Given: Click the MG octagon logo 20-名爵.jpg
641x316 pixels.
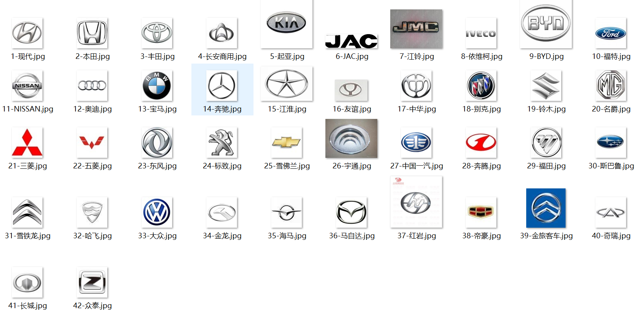Looking at the screenshot, I should pos(611,86).
